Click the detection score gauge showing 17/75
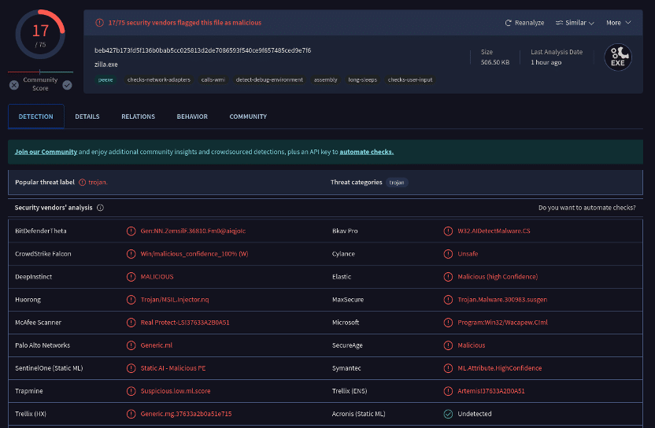Image resolution: width=655 pixels, height=428 pixels. coord(39,35)
